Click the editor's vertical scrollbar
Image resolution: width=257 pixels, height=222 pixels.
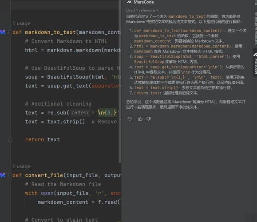coord(120,82)
